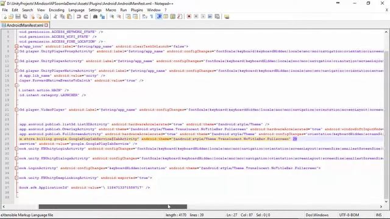
Task: Collapse the fold marker on line 16
Action: [x=16, y=85]
